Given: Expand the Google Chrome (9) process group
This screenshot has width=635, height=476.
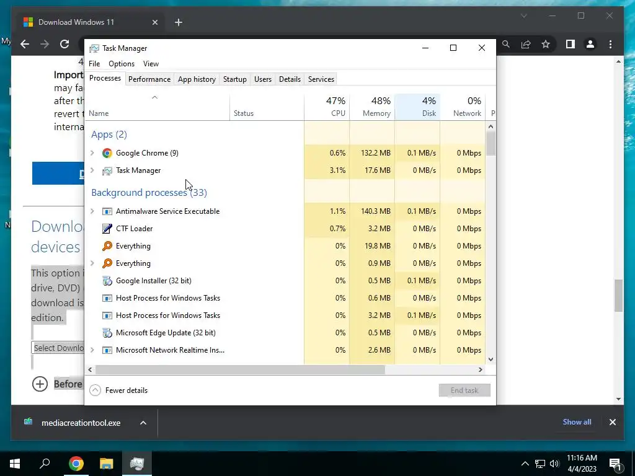Looking at the screenshot, I should [x=92, y=153].
